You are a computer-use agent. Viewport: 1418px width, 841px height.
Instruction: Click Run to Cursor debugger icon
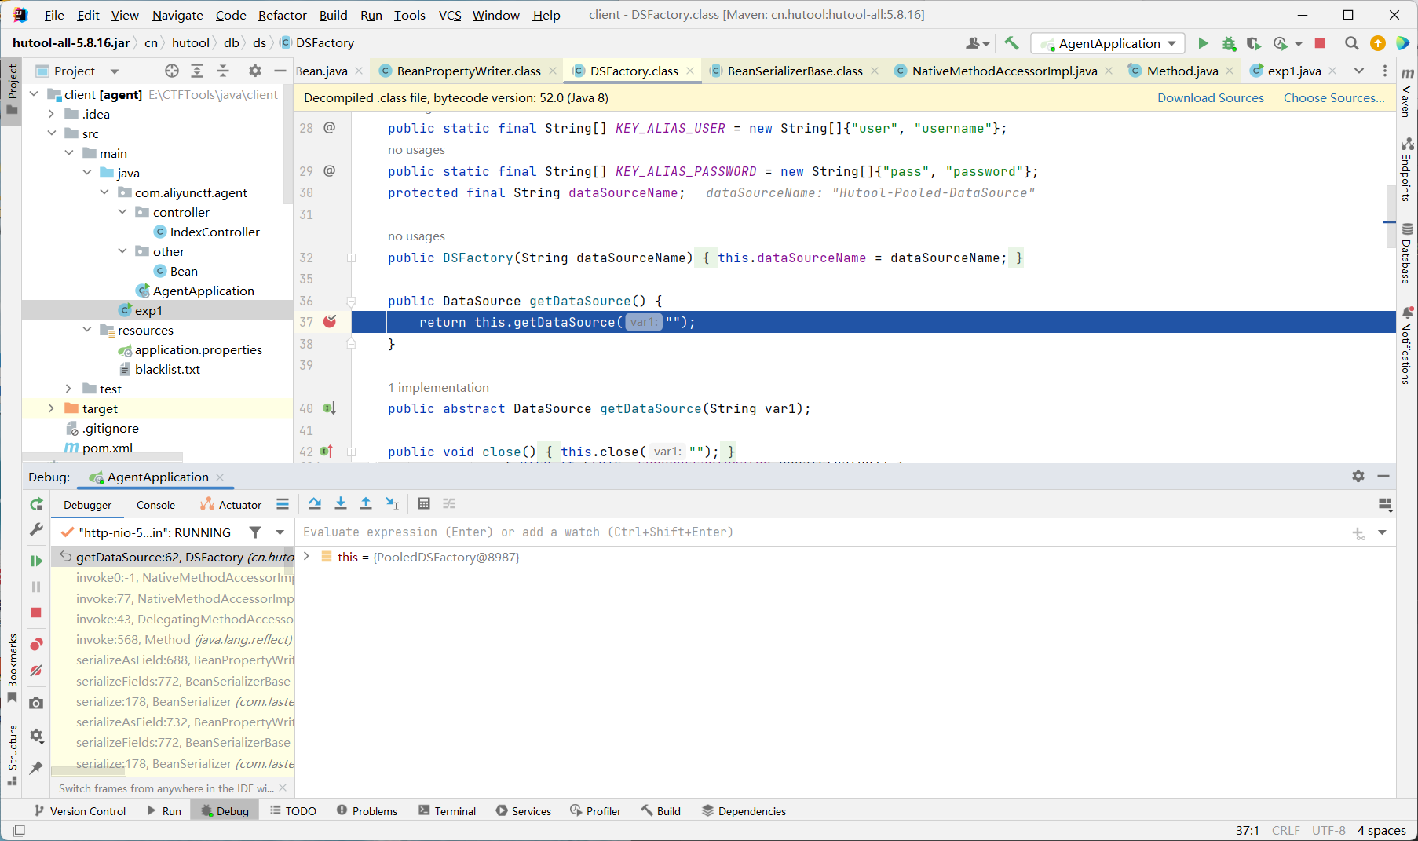tap(393, 503)
